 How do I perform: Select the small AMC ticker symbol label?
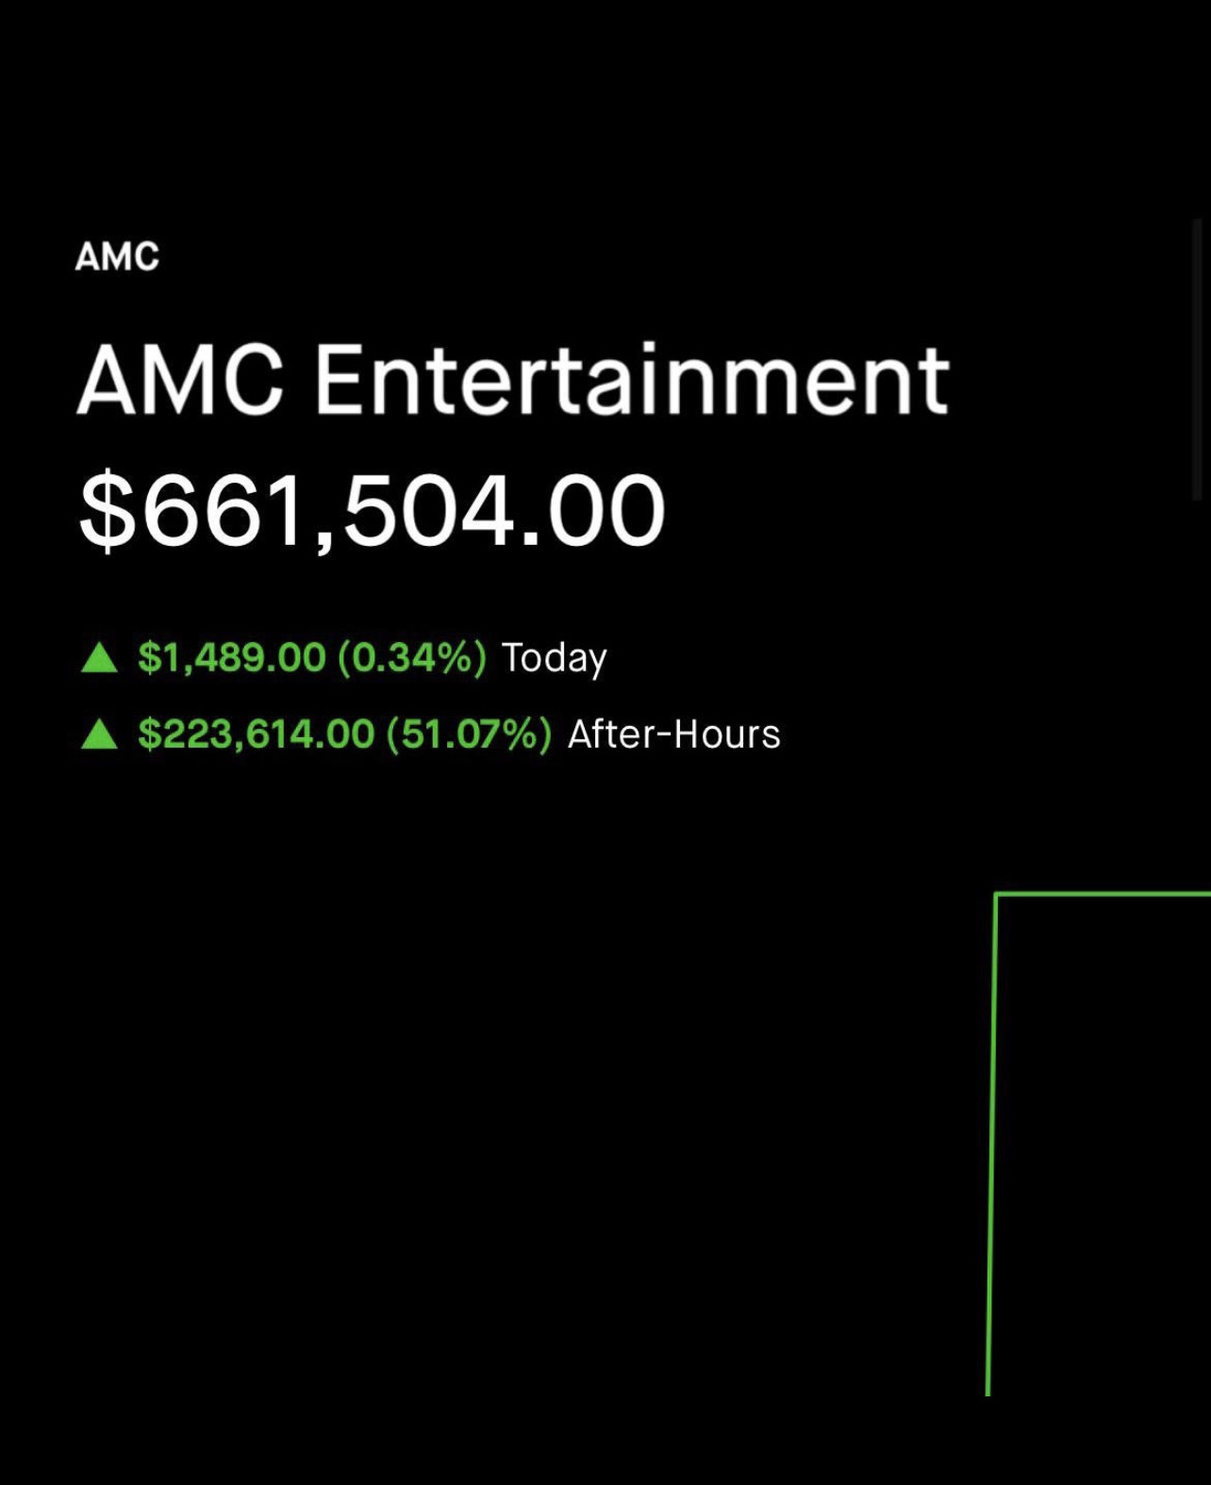118,256
